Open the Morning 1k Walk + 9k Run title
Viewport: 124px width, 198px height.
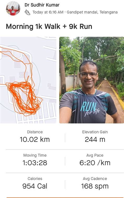49,26
